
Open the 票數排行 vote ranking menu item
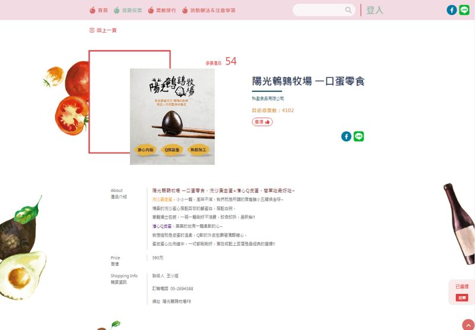point(166,10)
